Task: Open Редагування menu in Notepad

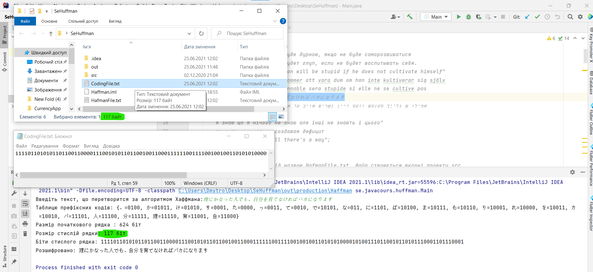Action: pos(45,146)
